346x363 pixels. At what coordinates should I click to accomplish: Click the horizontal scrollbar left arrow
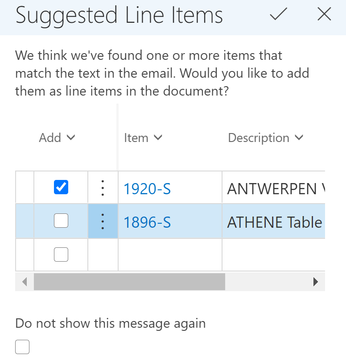25,282
